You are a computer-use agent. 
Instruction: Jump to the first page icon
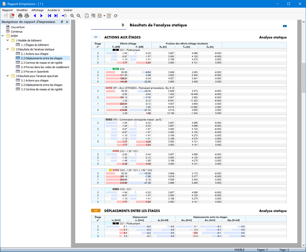click(50, 16)
